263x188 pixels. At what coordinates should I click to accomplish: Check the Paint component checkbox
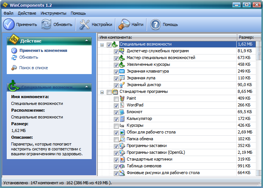pos(116,99)
